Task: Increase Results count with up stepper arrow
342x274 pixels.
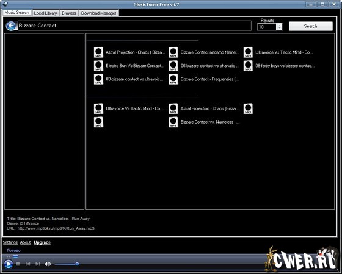Action: [280, 25]
